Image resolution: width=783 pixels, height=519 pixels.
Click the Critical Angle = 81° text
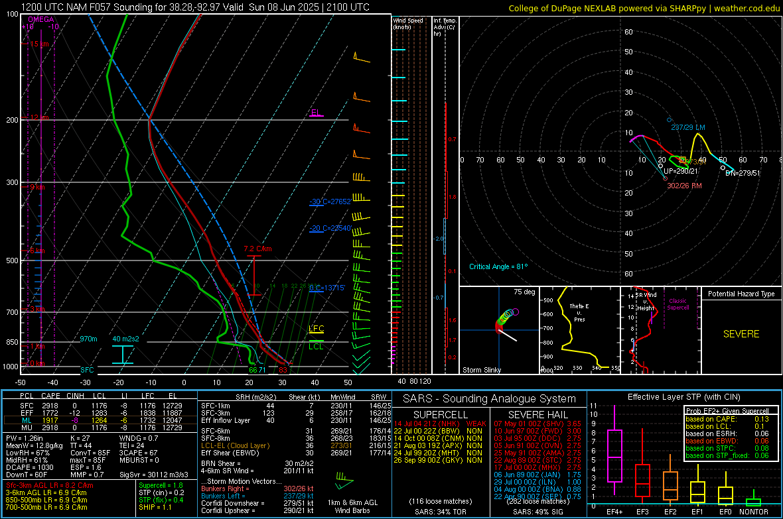[498, 266]
